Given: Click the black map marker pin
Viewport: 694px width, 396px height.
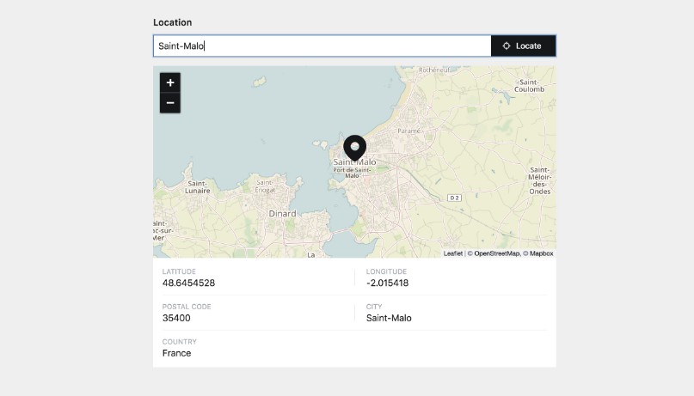Looking at the screenshot, I should tap(354, 149).
